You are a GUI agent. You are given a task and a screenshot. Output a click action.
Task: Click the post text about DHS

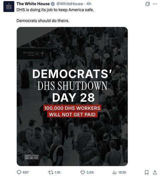click(55, 10)
